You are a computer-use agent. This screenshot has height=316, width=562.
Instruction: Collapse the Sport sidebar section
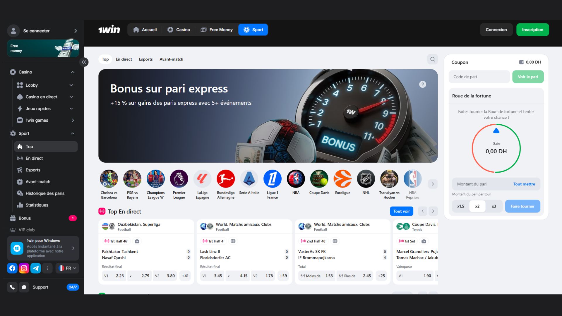(x=73, y=133)
